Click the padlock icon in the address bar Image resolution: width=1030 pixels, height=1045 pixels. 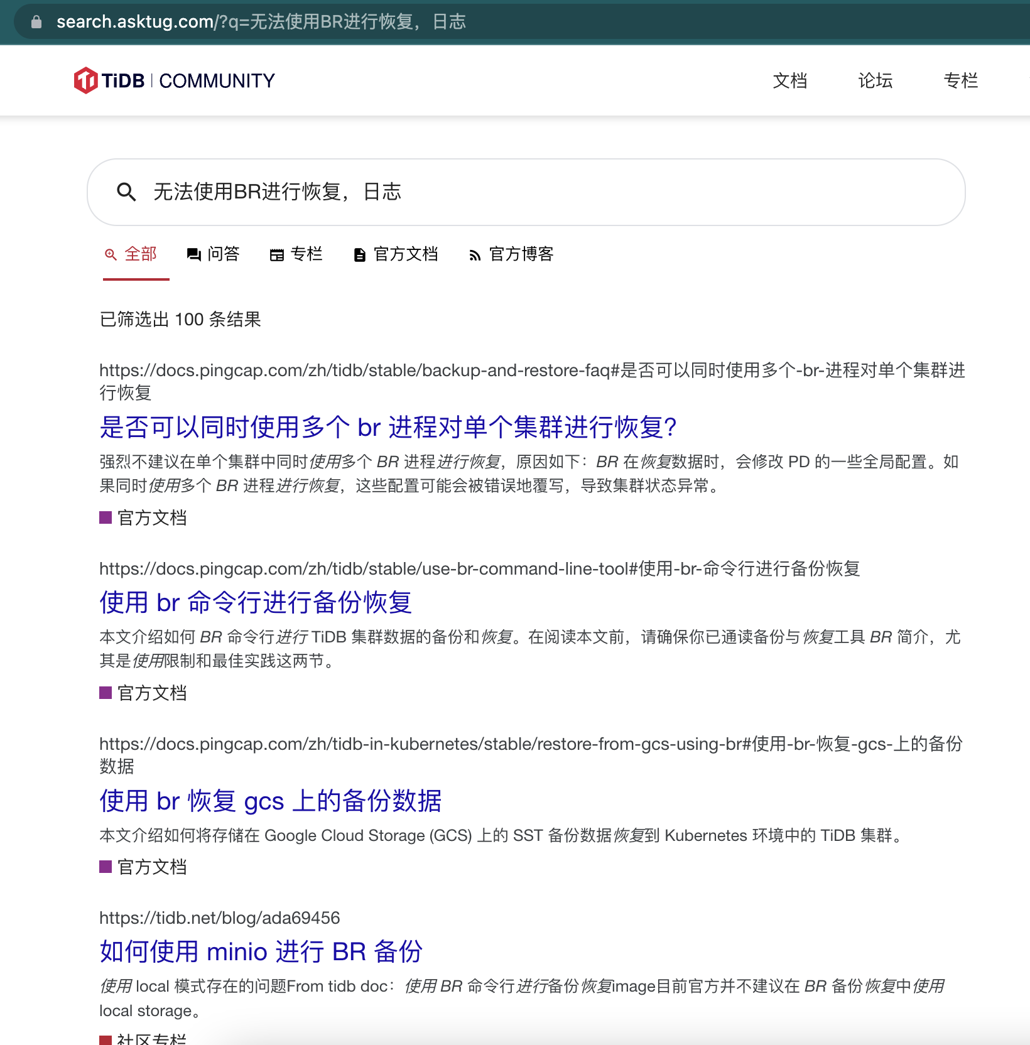[x=36, y=22]
